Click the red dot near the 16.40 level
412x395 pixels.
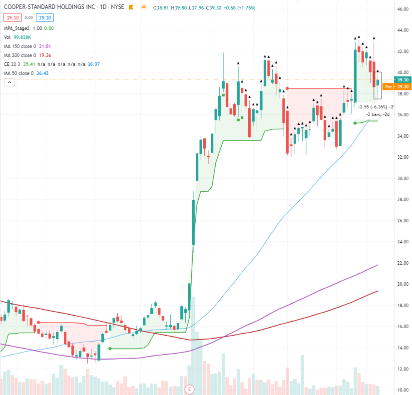point(38,323)
